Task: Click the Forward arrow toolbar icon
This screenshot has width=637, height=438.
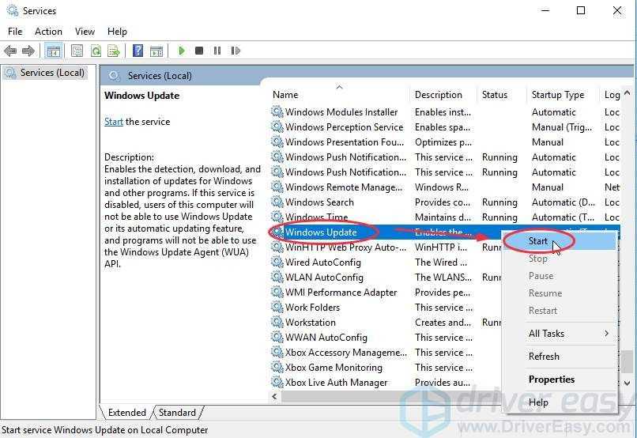Action: (28, 51)
